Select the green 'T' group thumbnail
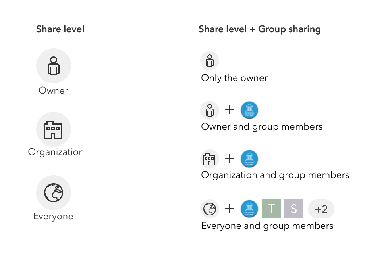Screen dimensions: 390x253 [272, 209]
